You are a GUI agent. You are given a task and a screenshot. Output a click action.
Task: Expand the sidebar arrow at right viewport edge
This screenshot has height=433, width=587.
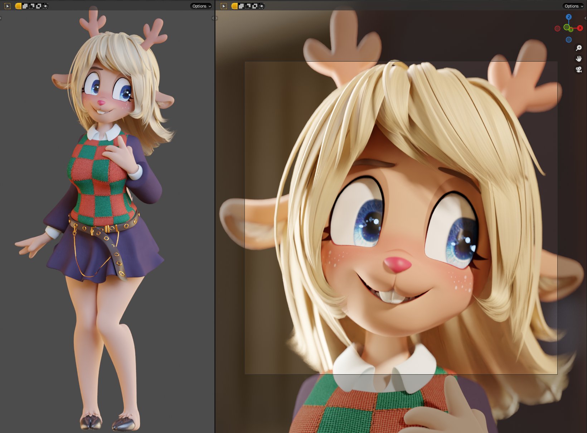coord(586,18)
